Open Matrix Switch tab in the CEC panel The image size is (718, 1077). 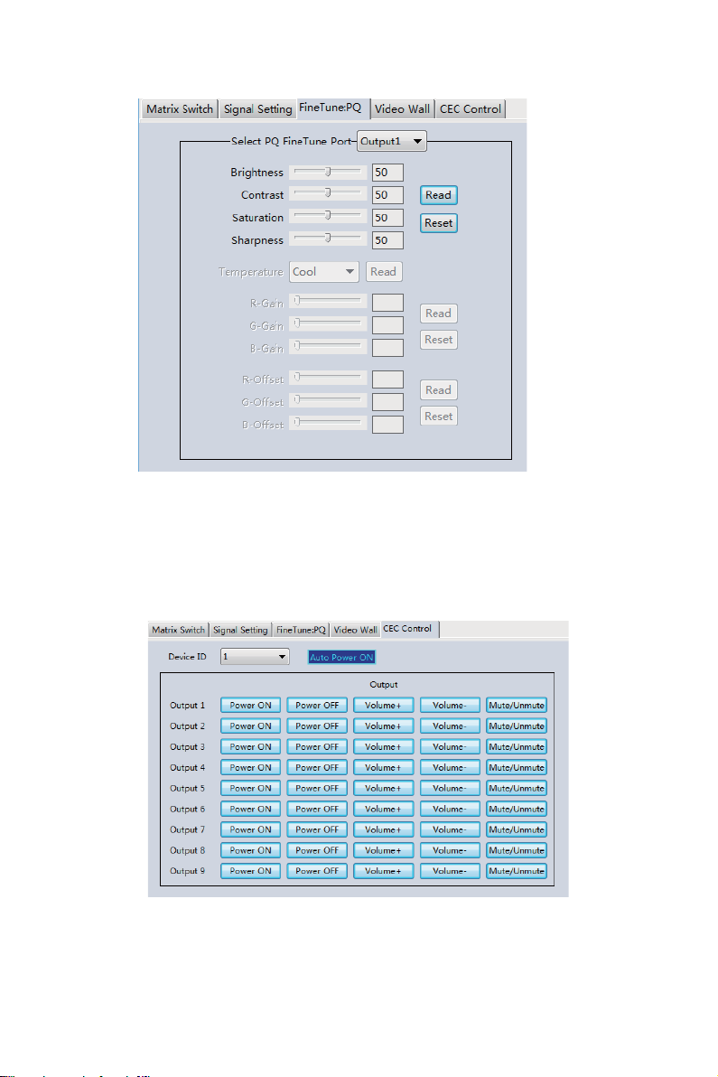[179, 630]
